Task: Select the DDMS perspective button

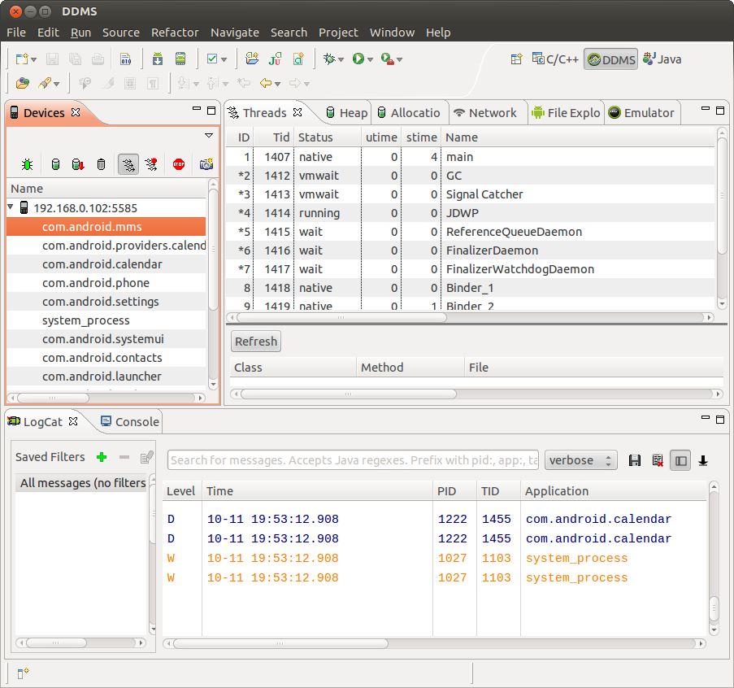Action: 611,59
